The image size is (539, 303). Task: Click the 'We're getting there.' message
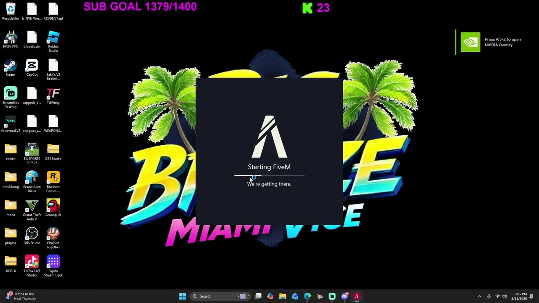click(269, 184)
